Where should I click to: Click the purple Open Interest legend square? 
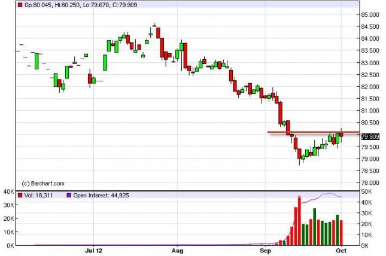point(69,195)
